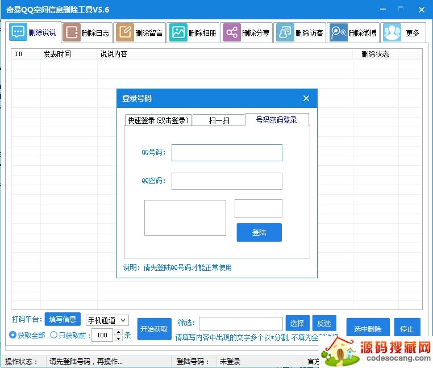
Task: Decrease the fetch count stepper
Action: [x=118, y=338]
